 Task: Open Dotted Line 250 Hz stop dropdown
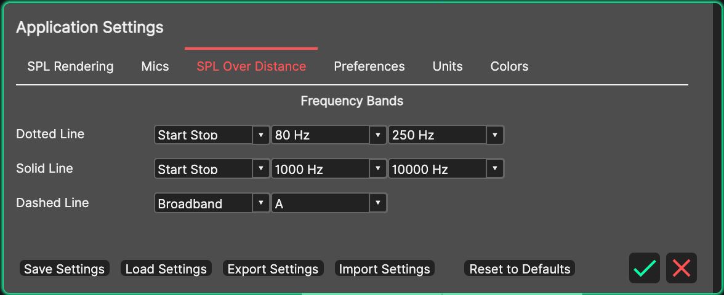coord(446,135)
